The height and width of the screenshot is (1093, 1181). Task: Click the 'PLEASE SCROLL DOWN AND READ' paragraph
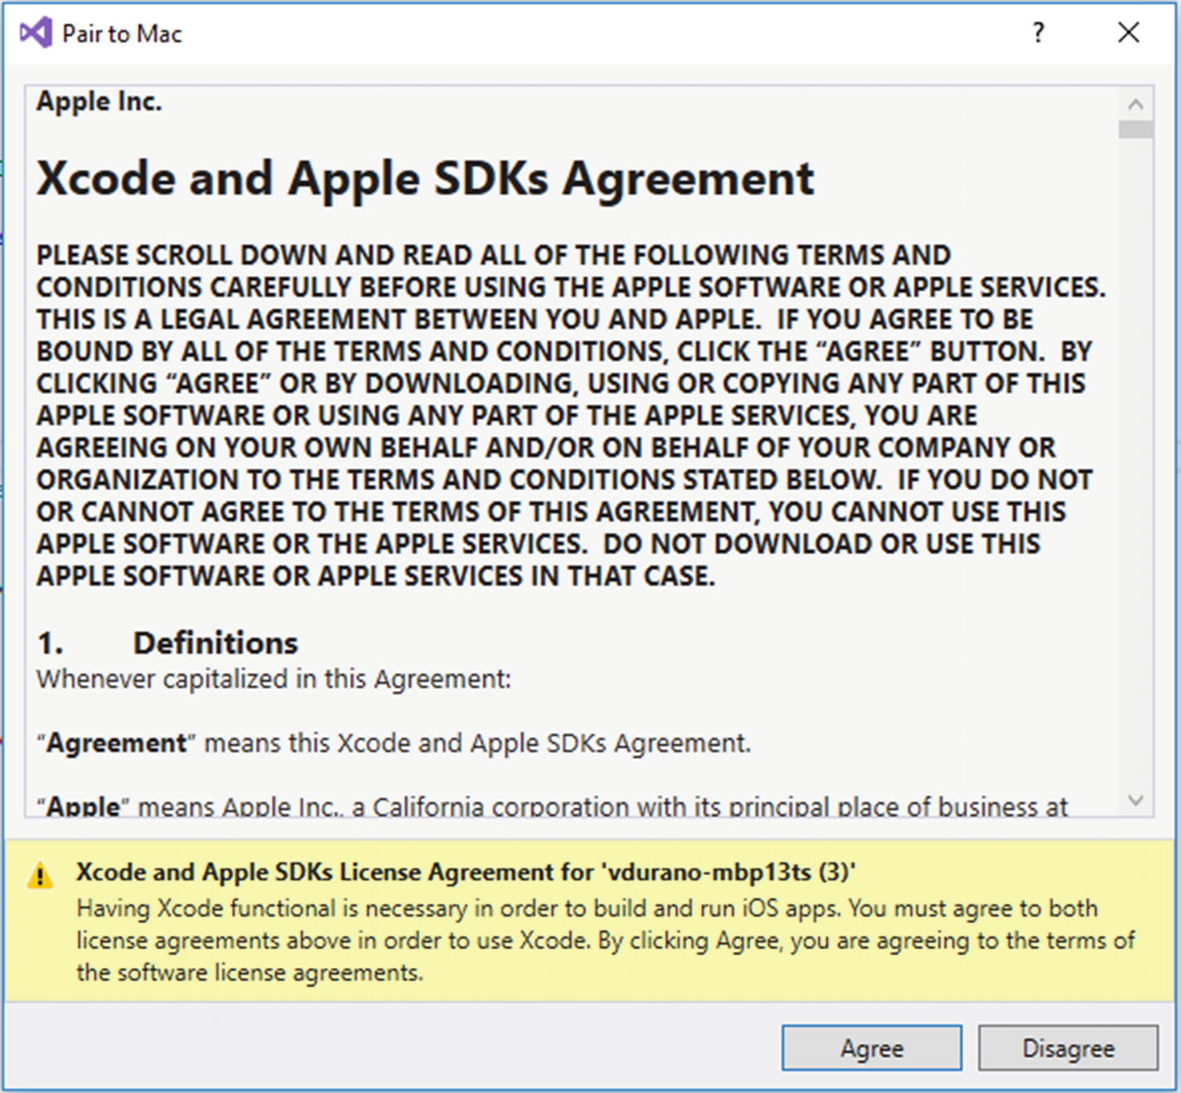[x=571, y=415]
